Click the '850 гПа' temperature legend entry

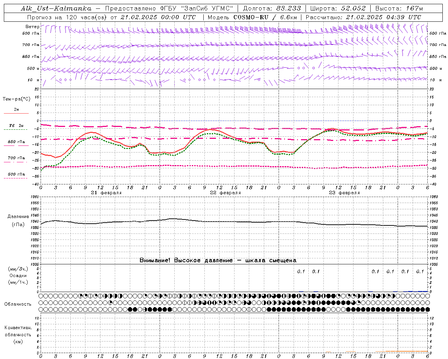click(x=16, y=142)
